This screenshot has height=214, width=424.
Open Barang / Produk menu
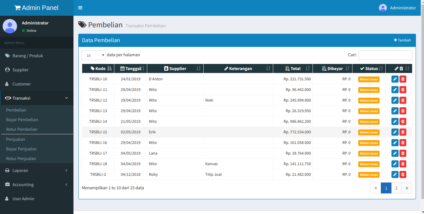coord(37,56)
